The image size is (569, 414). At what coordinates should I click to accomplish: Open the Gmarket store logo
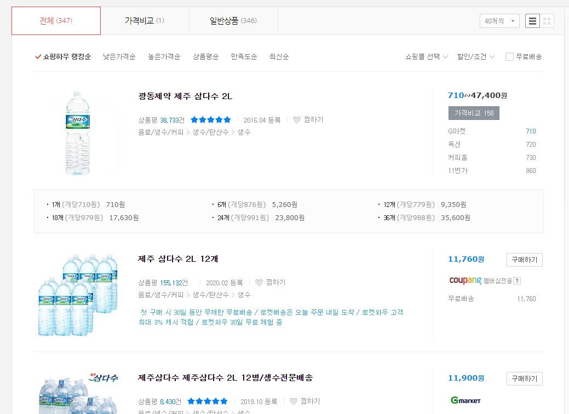465,400
